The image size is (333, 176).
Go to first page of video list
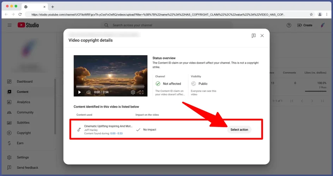(292, 101)
